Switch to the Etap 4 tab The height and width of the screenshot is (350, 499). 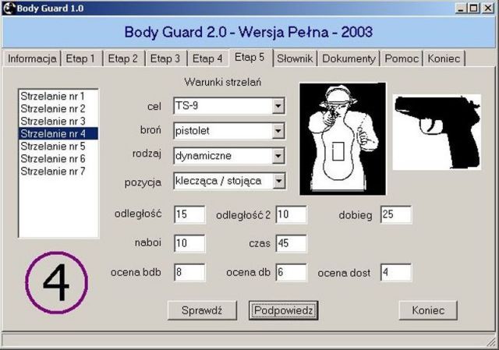click(x=207, y=58)
